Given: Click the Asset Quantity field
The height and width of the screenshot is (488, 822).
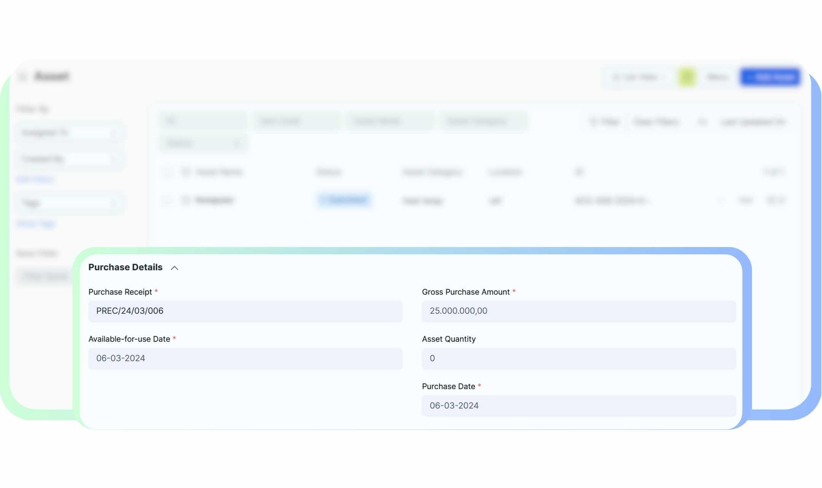Looking at the screenshot, I should 578,358.
